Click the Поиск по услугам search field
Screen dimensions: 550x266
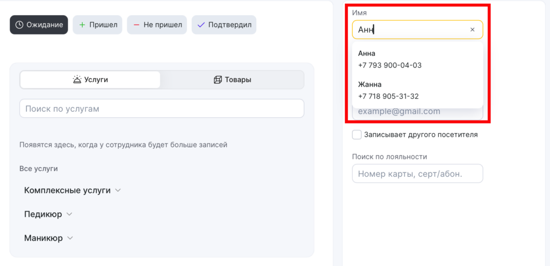[x=161, y=109]
